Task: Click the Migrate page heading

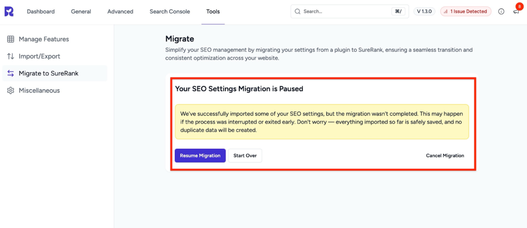Action: (180, 39)
